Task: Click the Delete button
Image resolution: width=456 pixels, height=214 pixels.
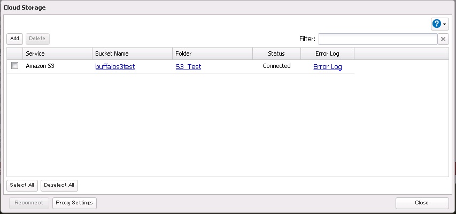Action: click(37, 39)
